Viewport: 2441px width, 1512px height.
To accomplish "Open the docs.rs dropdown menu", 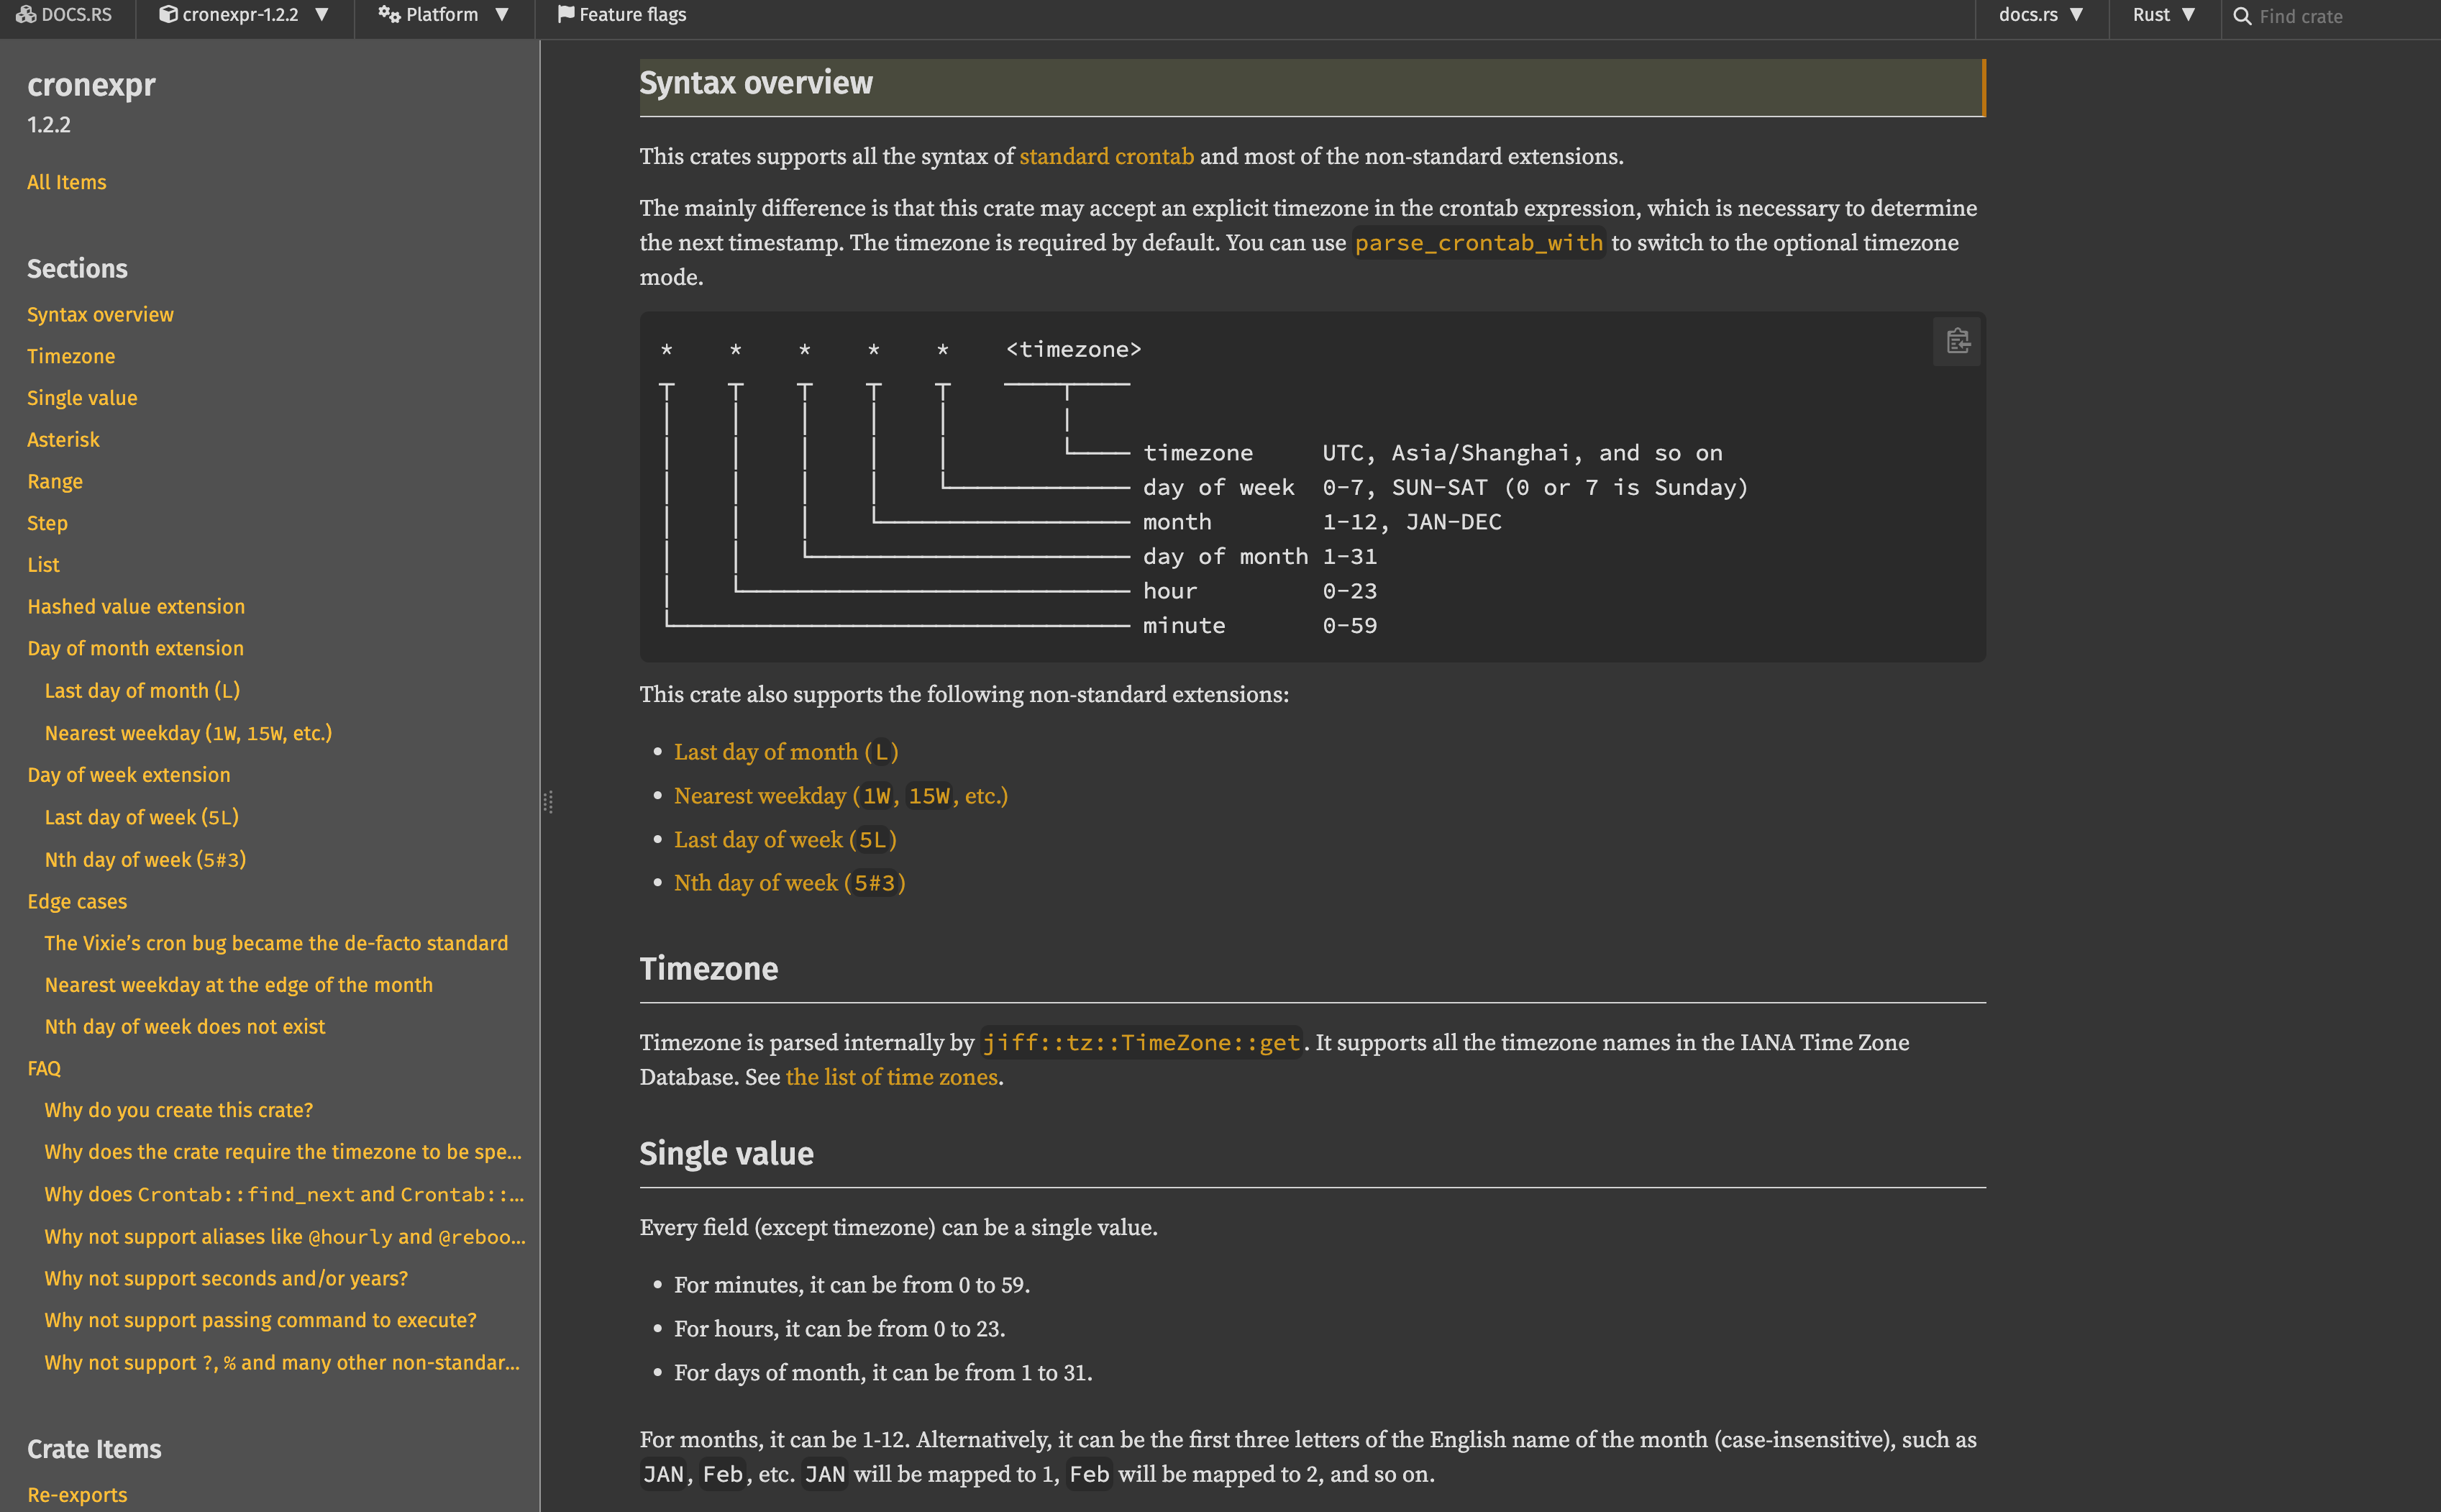I will pos(2040,14).
